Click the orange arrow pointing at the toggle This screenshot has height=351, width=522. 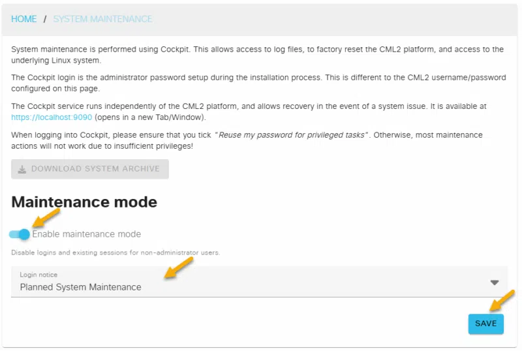[48, 216]
